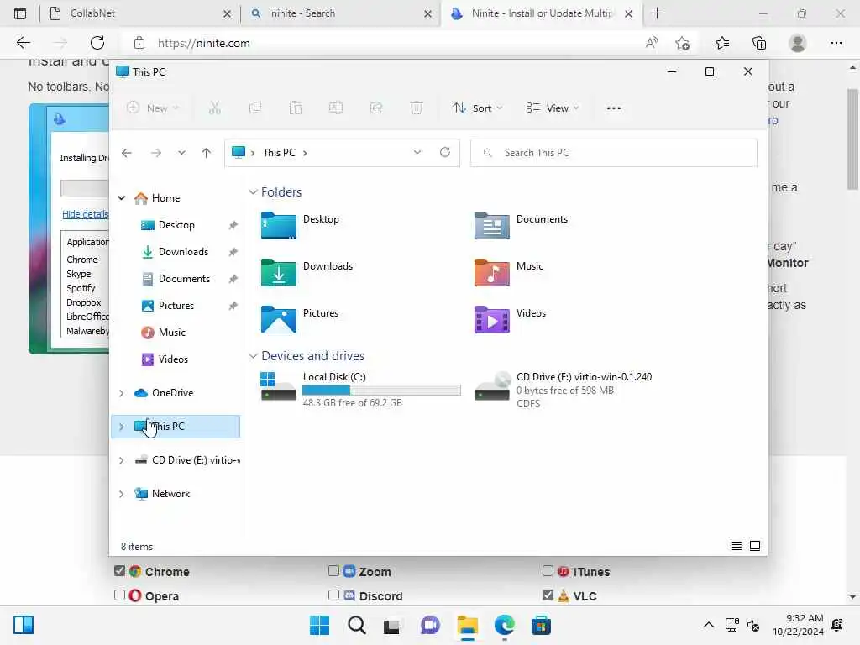Image resolution: width=860 pixels, height=645 pixels.
Task: Check the iTunes checkbox on Ninite page
Action: (548, 571)
